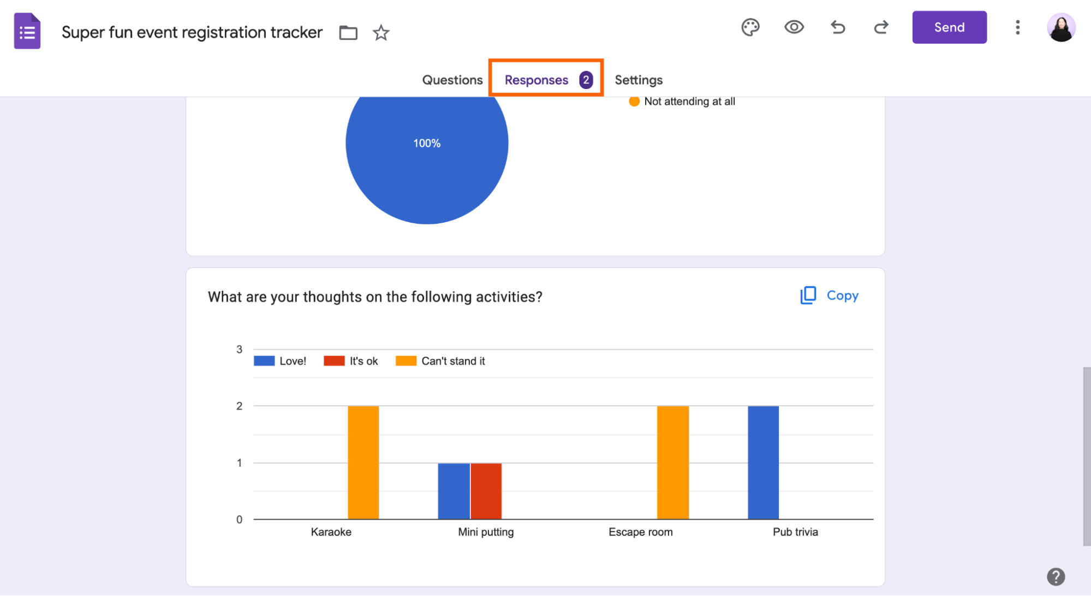Open the three-dot more options menu
This screenshot has width=1091, height=596.
1017,27
